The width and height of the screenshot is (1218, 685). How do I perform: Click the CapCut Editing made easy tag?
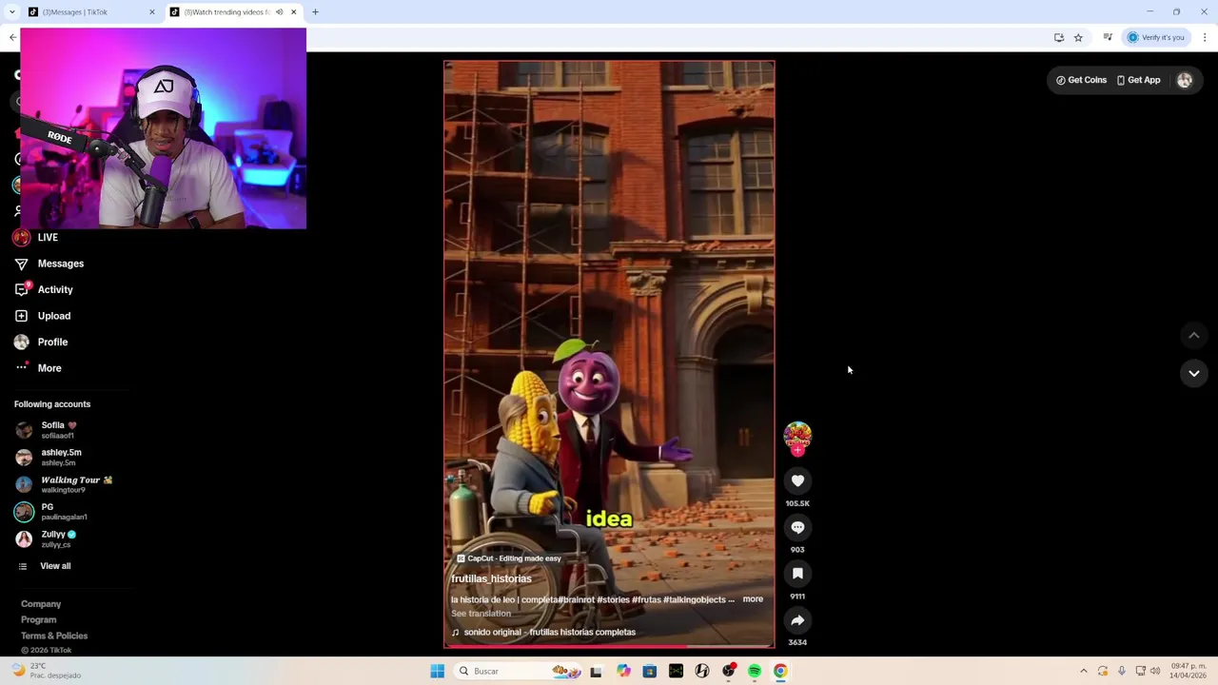(509, 558)
